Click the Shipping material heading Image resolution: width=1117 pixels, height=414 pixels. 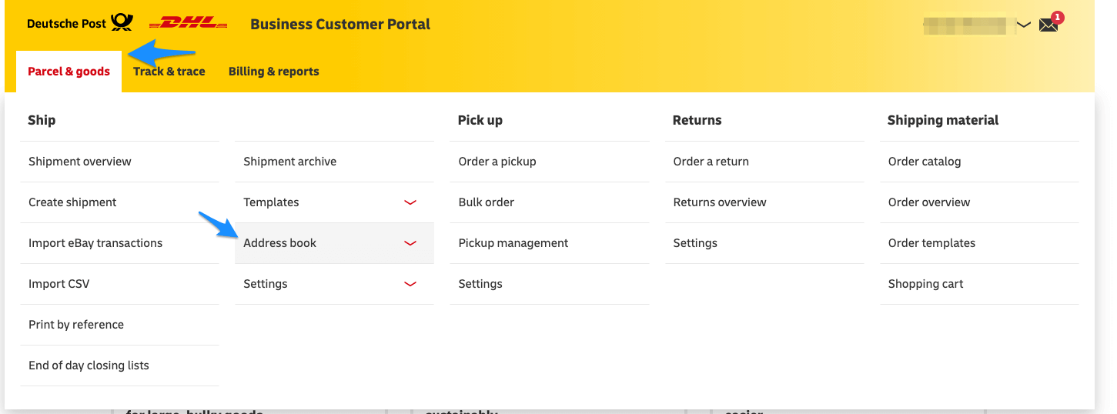943,120
